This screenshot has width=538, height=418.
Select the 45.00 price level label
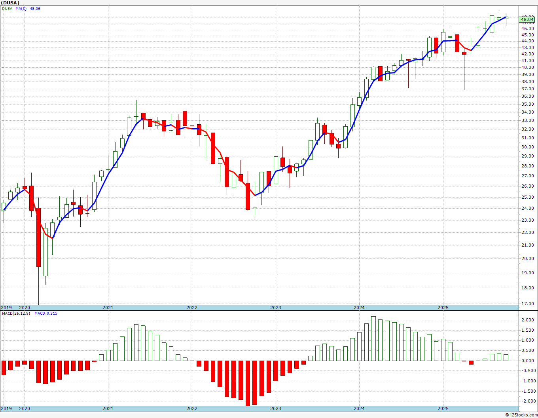pos(528,35)
